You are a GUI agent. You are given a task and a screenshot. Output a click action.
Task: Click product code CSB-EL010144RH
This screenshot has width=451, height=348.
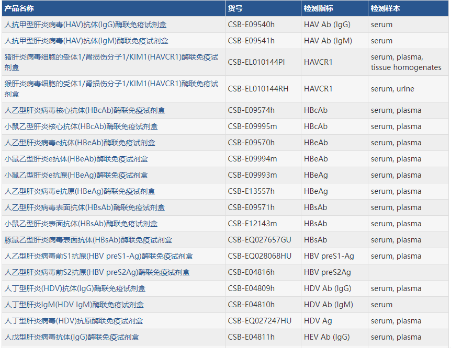click(x=258, y=89)
